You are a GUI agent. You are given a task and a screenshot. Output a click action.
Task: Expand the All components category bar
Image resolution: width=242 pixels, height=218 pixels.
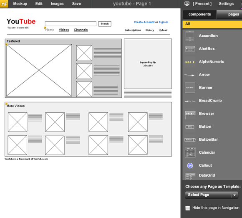point(212,24)
